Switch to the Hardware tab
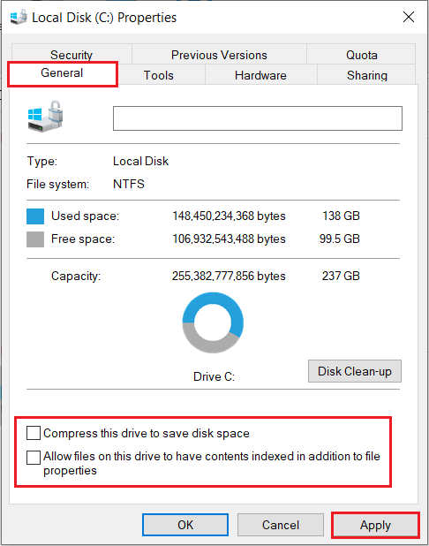This screenshot has height=546, width=429. 260,75
